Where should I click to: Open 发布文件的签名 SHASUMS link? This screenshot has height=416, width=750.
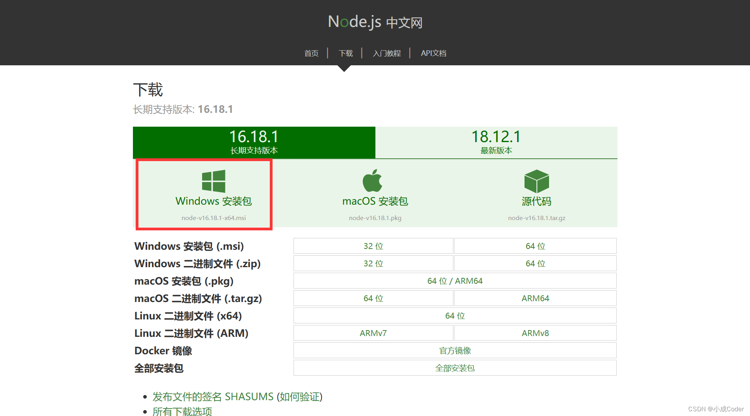pos(213,397)
